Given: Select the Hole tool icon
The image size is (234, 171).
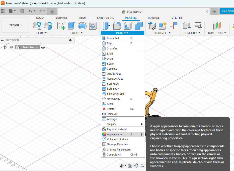Looking at the screenshot, I should coord(93,26).
